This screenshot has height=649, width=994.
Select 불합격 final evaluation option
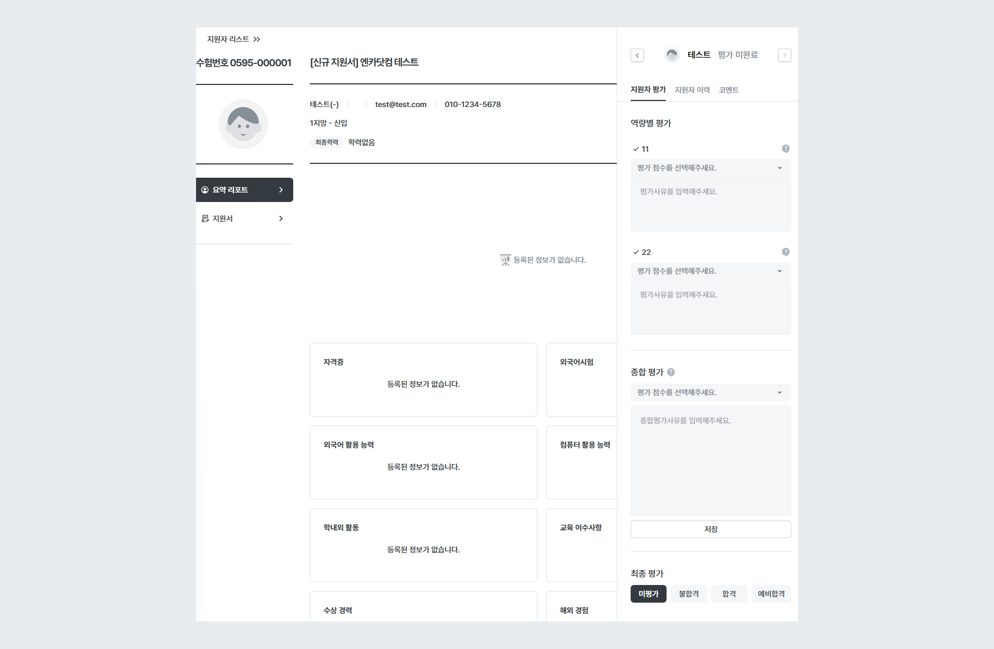(x=689, y=594)
